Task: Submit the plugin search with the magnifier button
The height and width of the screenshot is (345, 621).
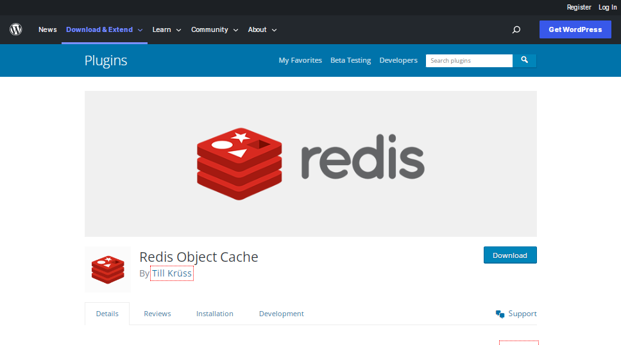Action: coord(524,60)
